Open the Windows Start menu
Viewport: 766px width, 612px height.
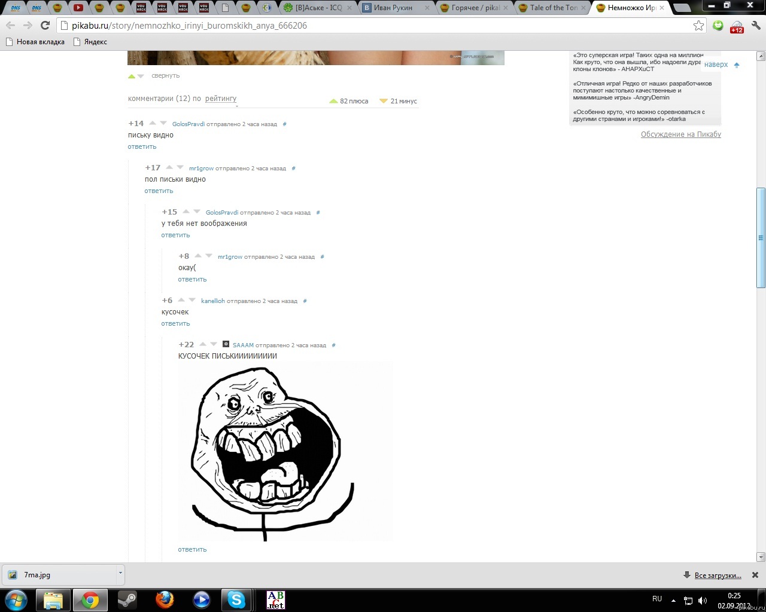[16, 600]
